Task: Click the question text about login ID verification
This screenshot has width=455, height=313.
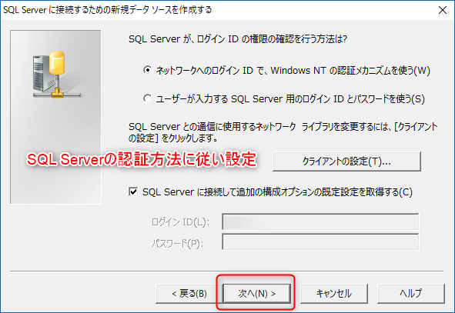Action: (238, 38)
